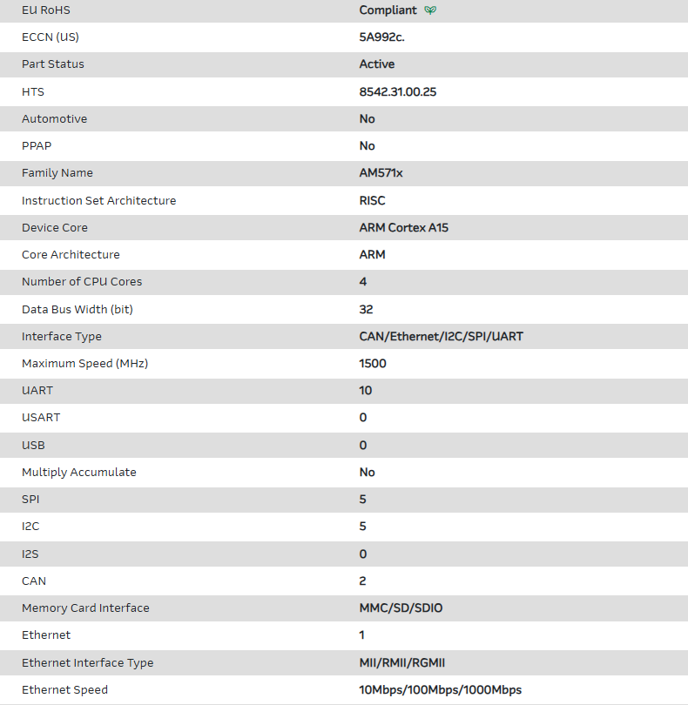The height and width of the screenshot is (705, 688).
Task: Select the Device Core value ARM Cortex A15
Action: pos(404,228)
